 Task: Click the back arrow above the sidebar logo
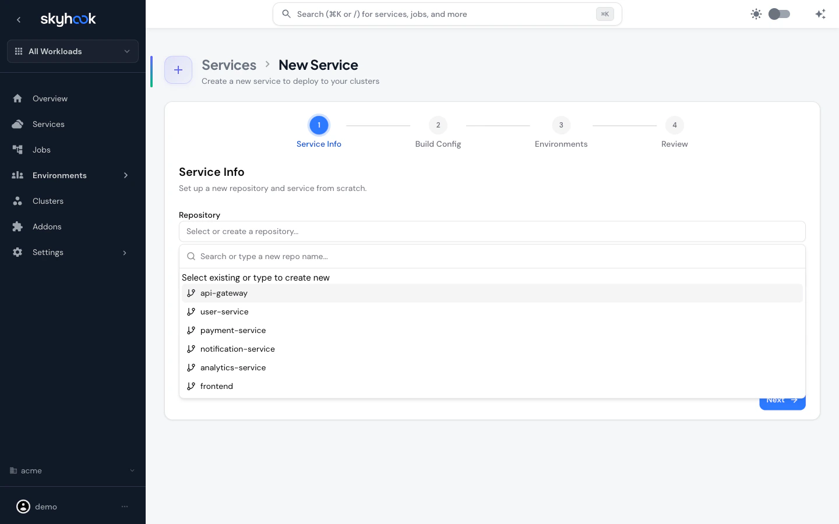[19, 19]
